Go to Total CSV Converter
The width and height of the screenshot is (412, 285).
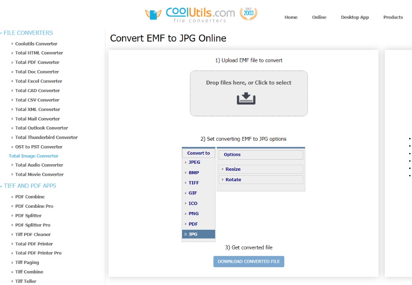point(37,100)
